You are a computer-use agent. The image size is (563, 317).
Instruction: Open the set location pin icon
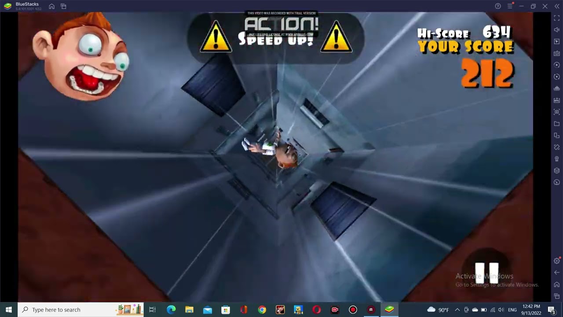pyautogui.click(x=556, y=159)
